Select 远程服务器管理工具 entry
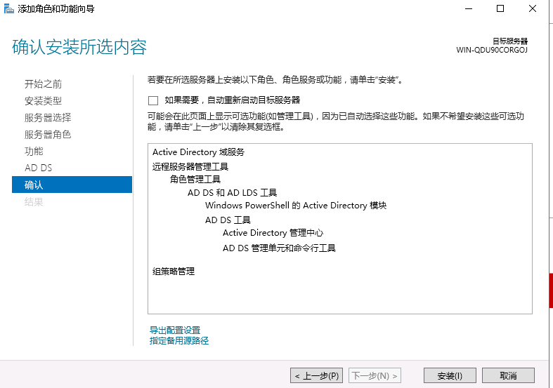553x388 pixels. [x=190, y=166]
